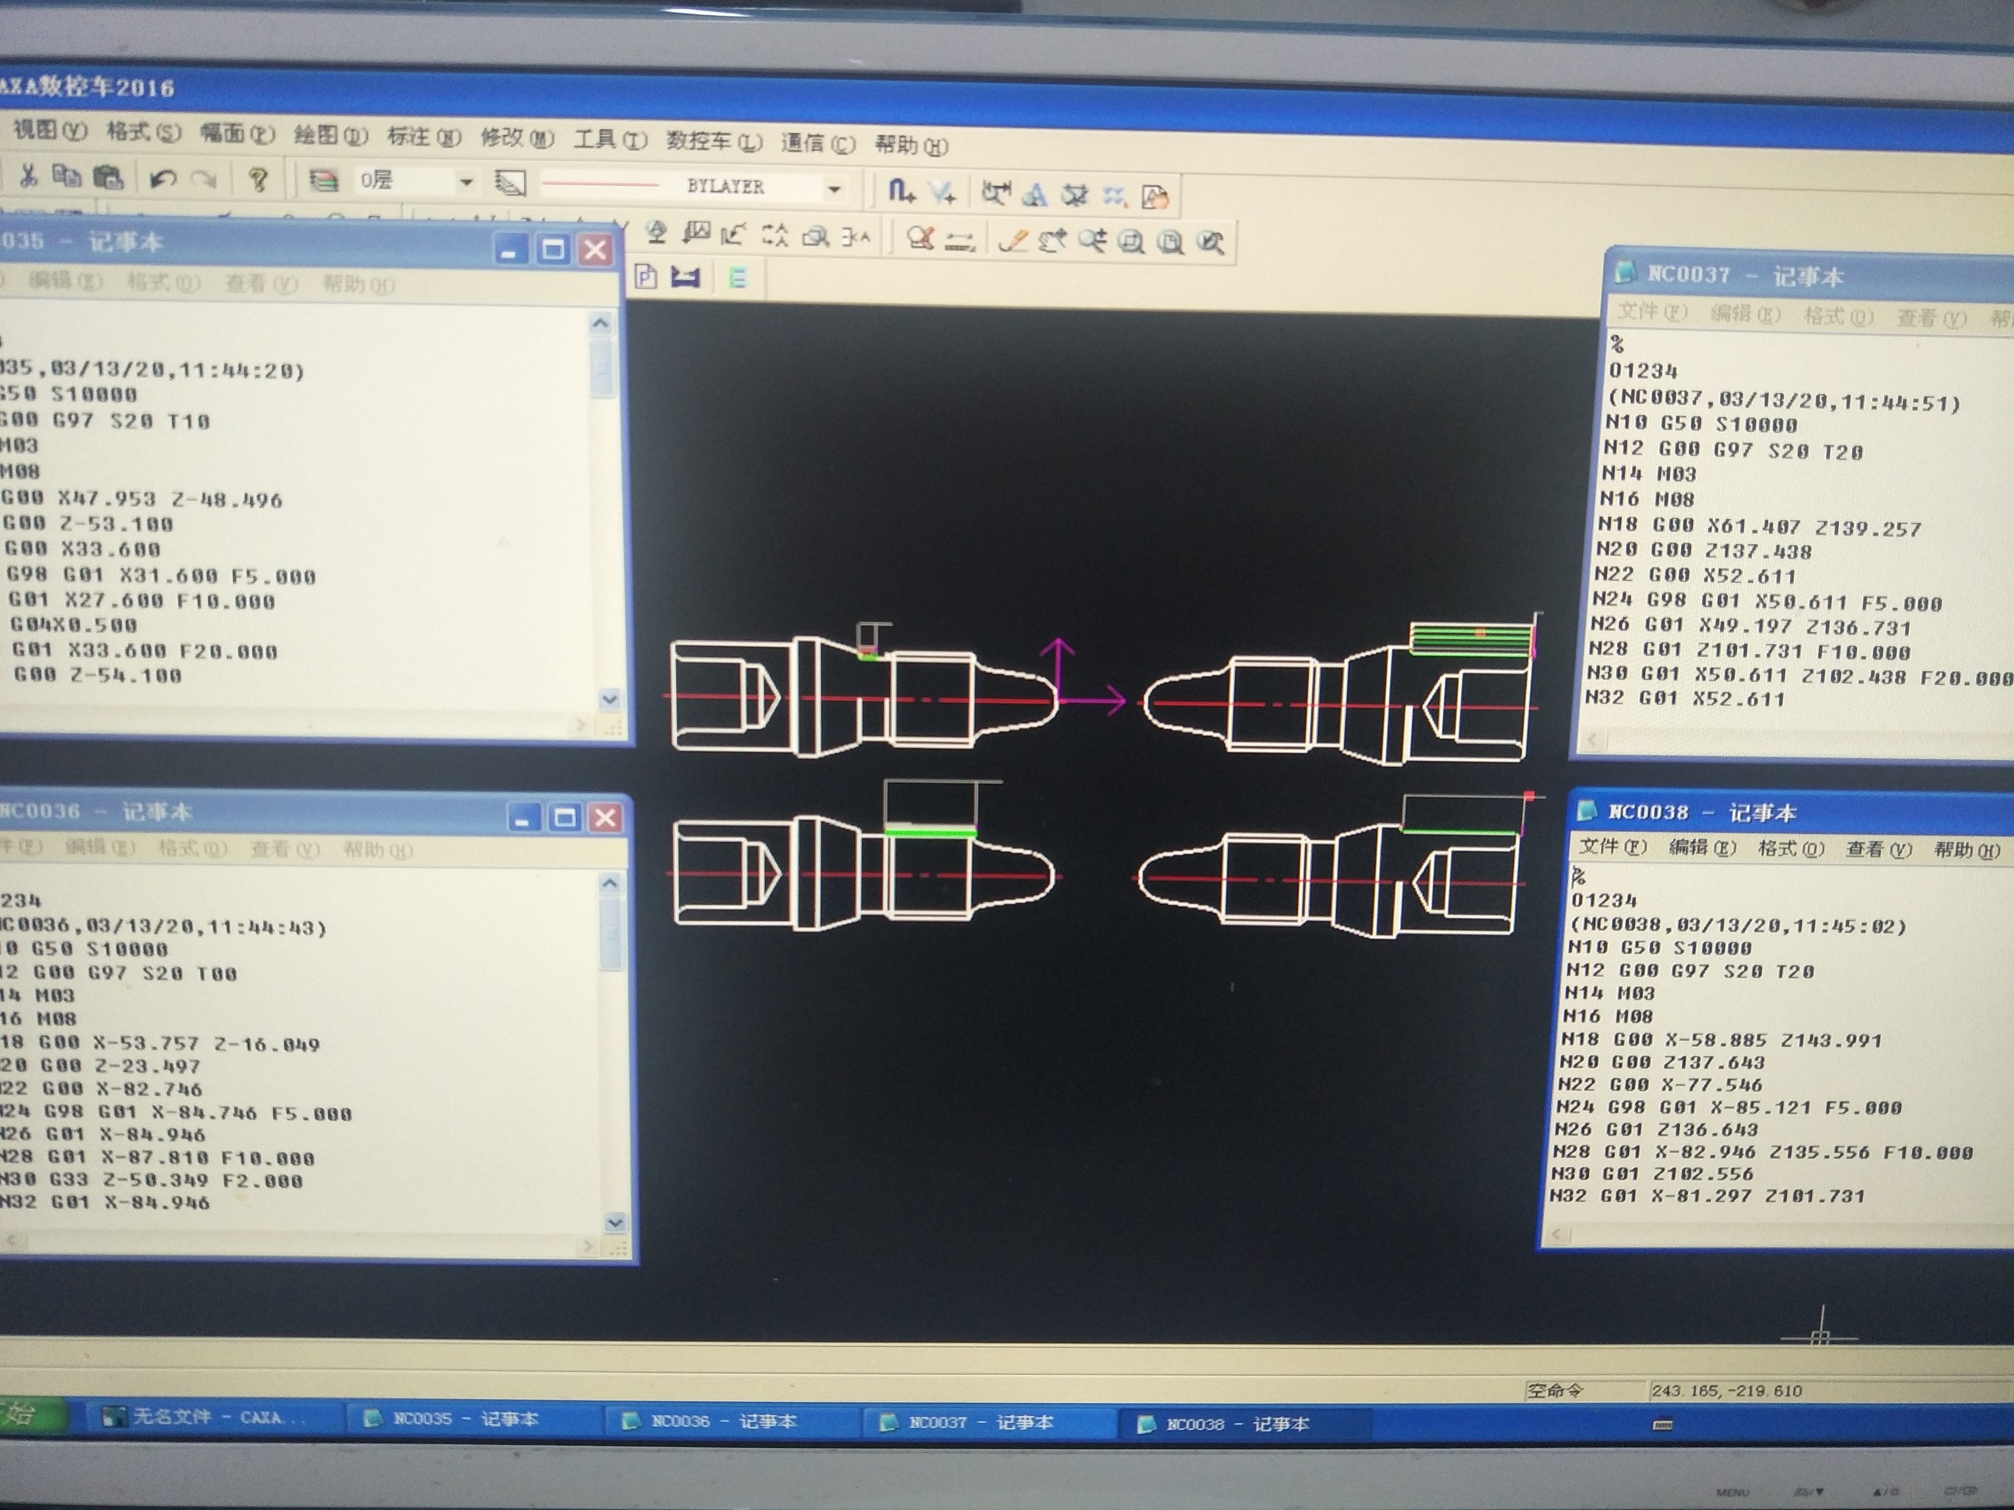This screenshot has height=1510, width=2014.
Task: Expand the BYLAYER linetype dropdown
Action: 833,189
